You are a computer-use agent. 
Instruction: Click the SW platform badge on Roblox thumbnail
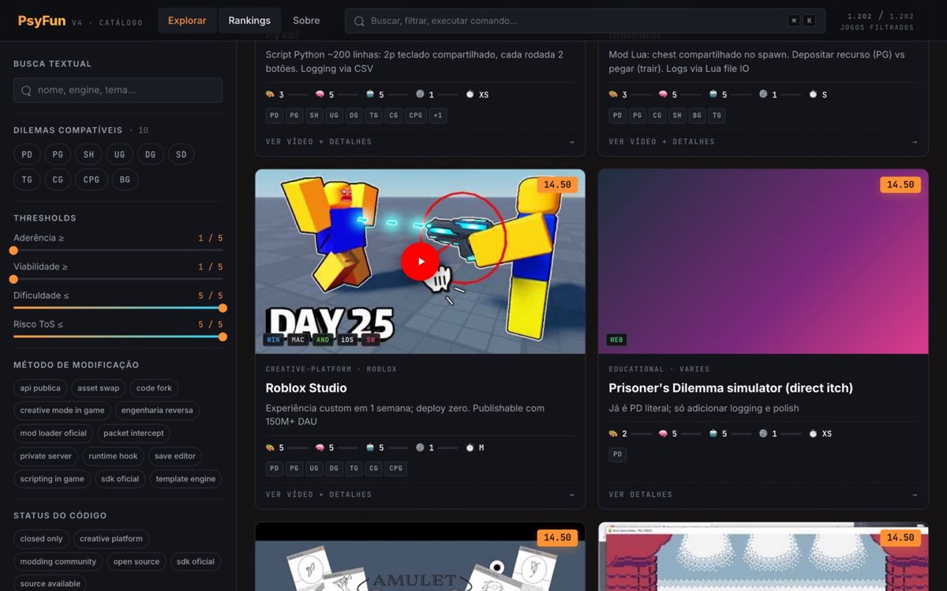(x=369, y=340)
